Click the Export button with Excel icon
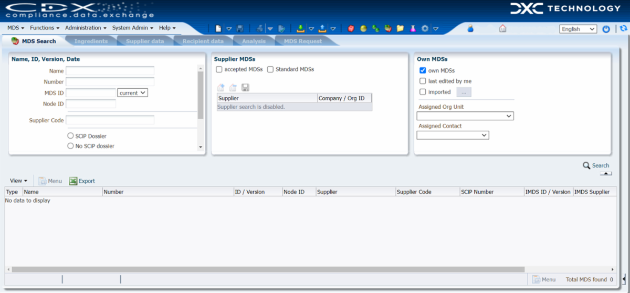630x293 pixels. click(x=82, y=181)
